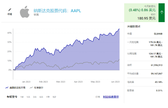Click the 毛利率 label

pos(130,82)
